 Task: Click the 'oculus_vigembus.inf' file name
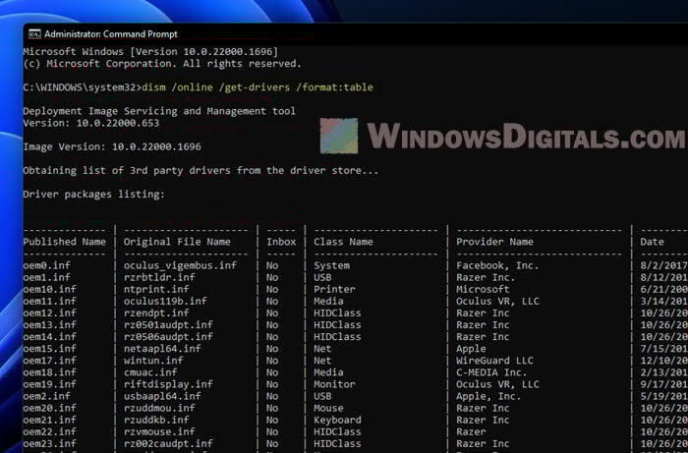(x=180, y=265)
